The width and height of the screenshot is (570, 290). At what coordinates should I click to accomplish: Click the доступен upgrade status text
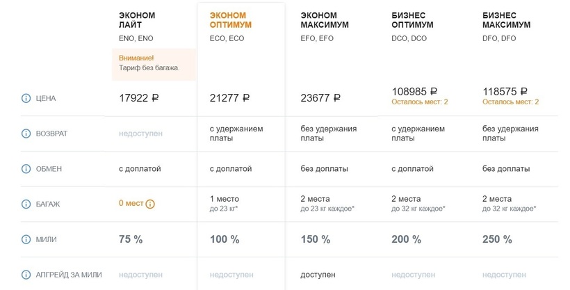tap(318, 275)
